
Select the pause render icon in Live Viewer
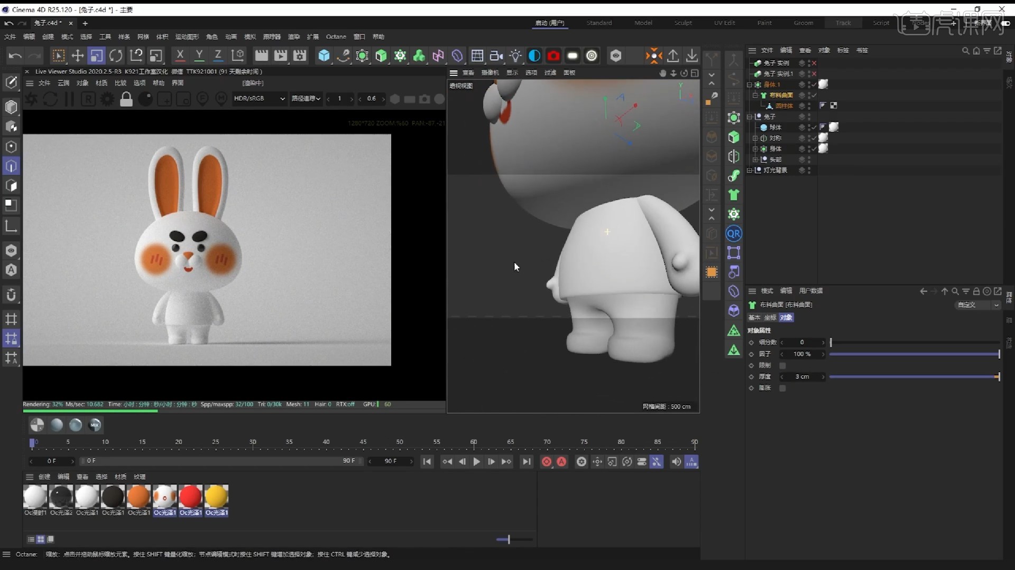click(69, 99)
